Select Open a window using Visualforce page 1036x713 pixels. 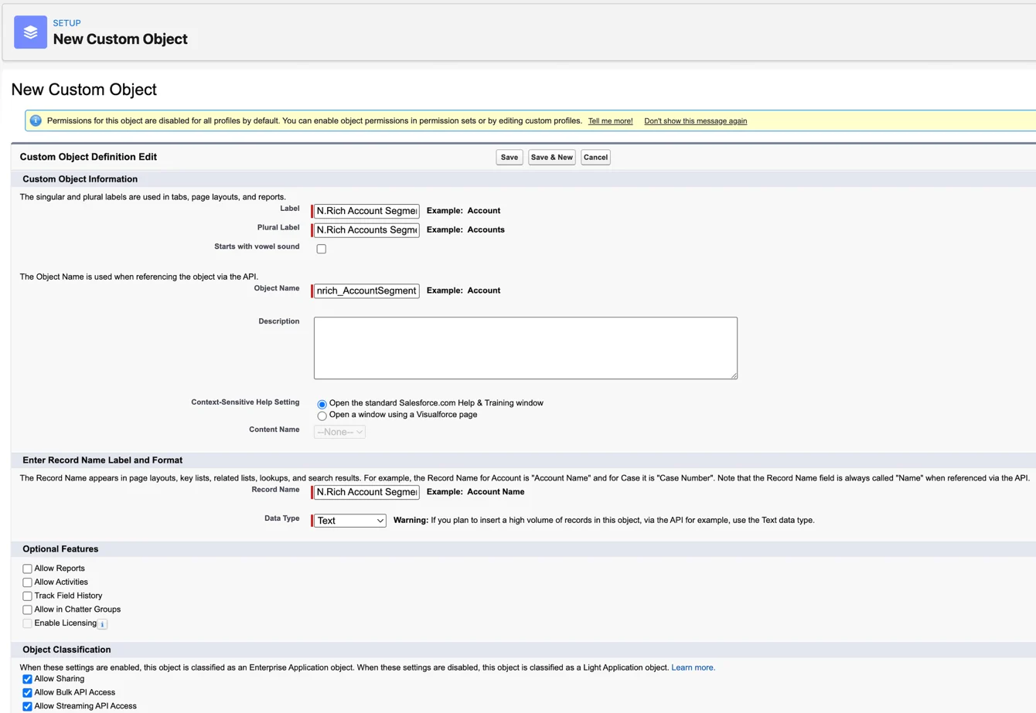pos(322,416)
